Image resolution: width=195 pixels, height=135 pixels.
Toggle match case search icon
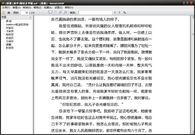(124, 12)
